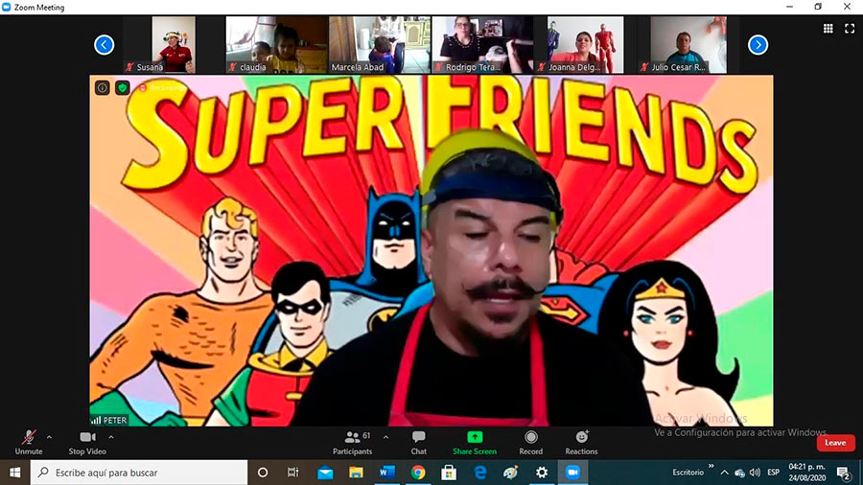The image size is (863, 485).
Task: Restore down the Zoom window
Action: [818, 7]
